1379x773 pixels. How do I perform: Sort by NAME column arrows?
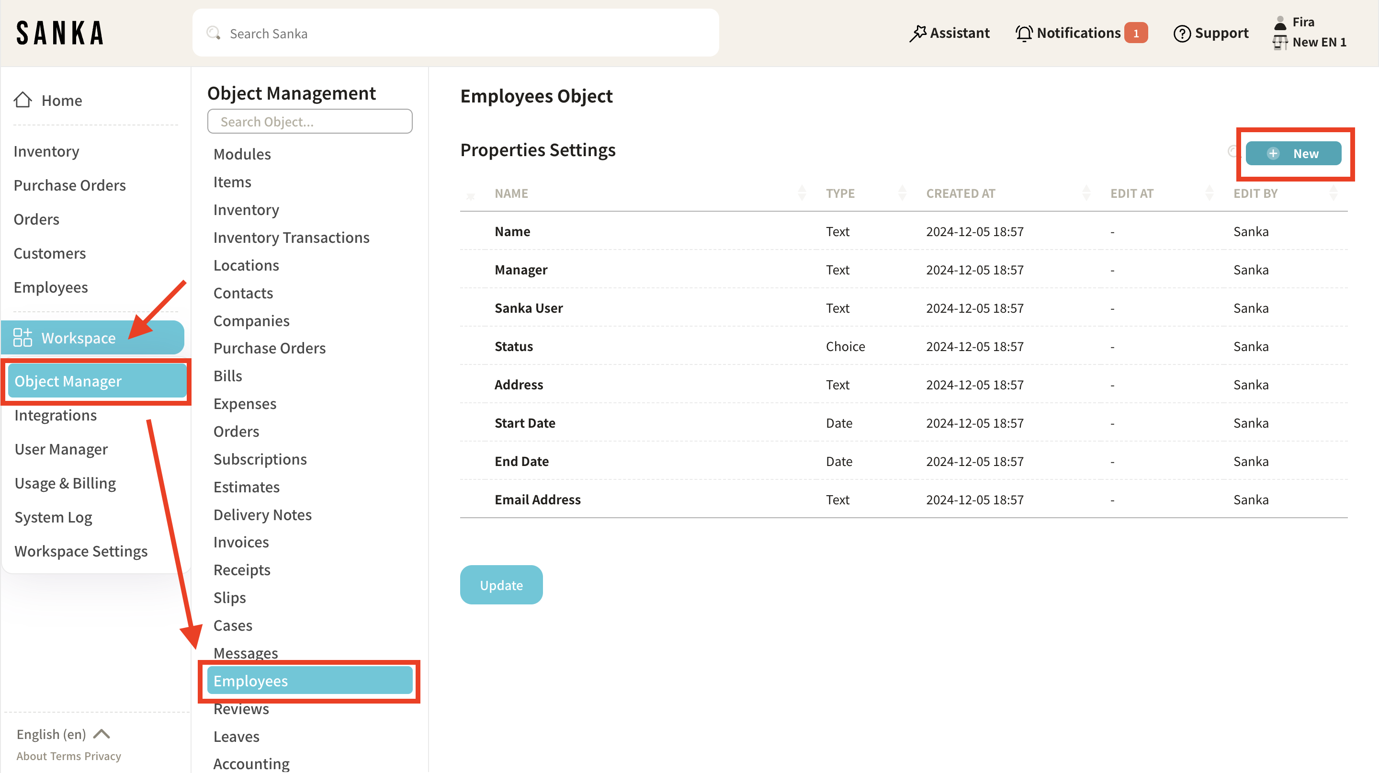(802, 193)
